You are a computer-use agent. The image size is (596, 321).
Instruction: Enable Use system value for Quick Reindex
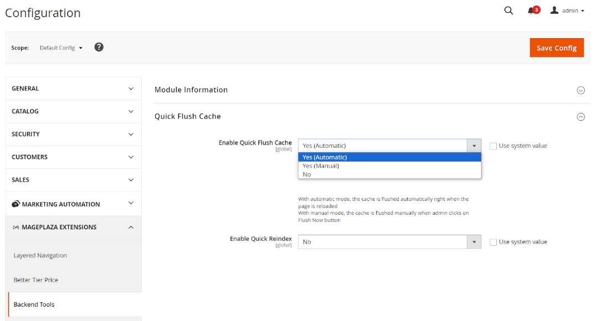tap(493, 242)
